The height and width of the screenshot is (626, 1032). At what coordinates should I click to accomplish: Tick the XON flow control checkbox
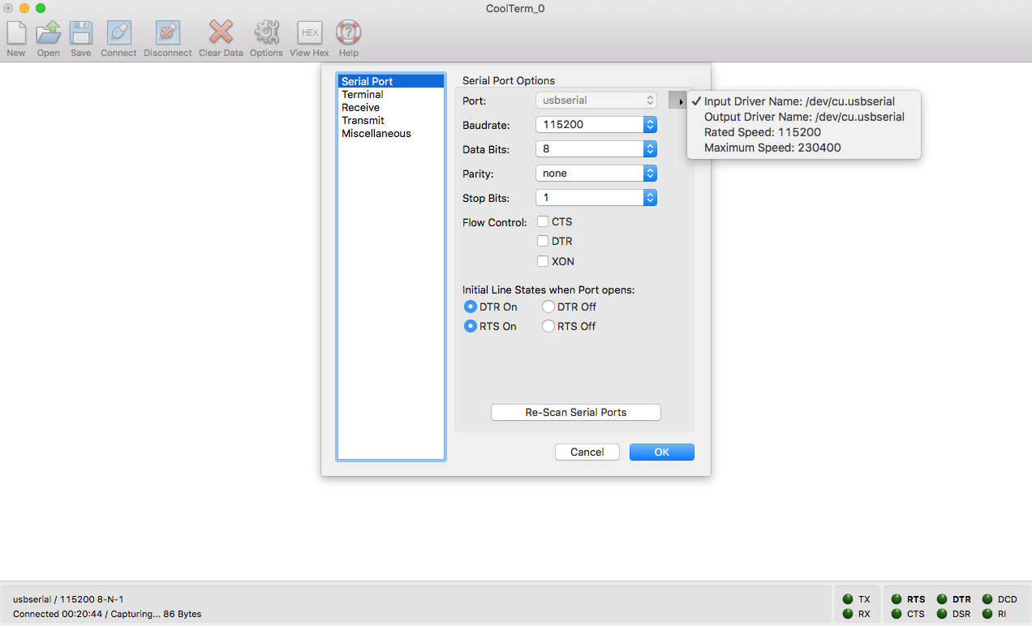pyautogui.click(x=543, y=261)
